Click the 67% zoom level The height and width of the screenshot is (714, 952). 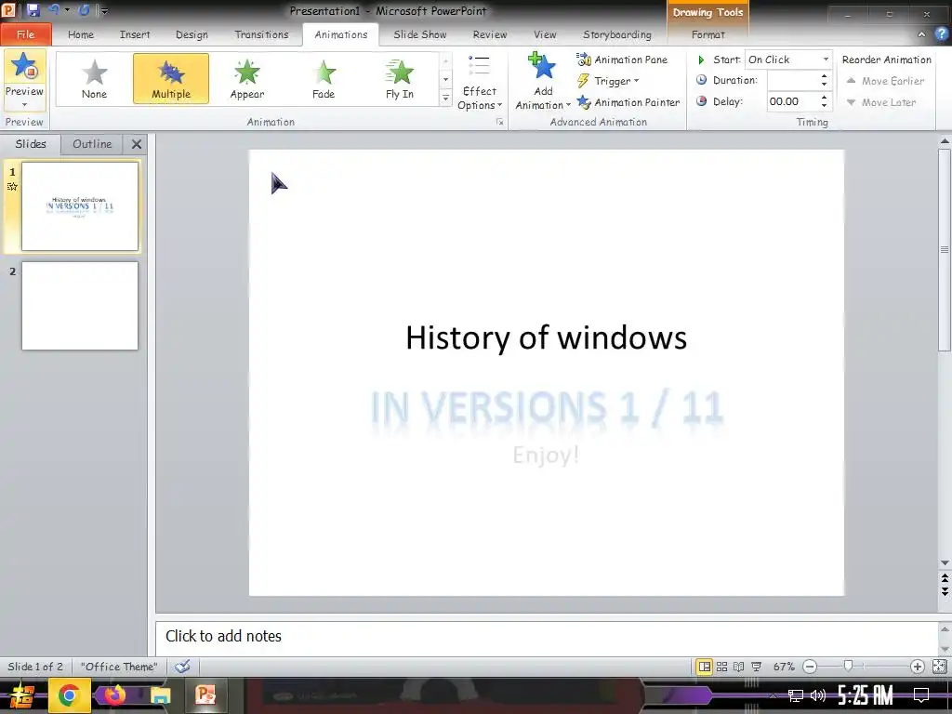(x=783, y=667)
